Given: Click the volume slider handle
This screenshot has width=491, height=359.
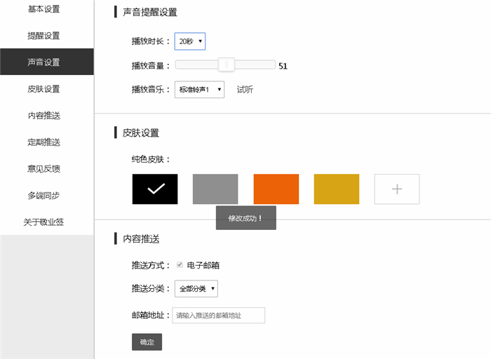Looking at the screenshot, I should pyautogui.click(x=227, y=65).
